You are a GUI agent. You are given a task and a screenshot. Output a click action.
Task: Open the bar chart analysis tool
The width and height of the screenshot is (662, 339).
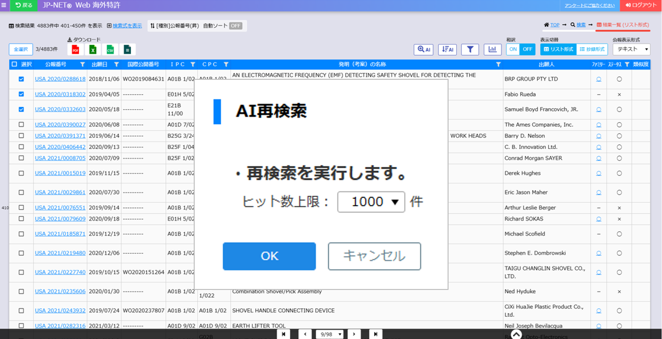(x=492, y=49)
